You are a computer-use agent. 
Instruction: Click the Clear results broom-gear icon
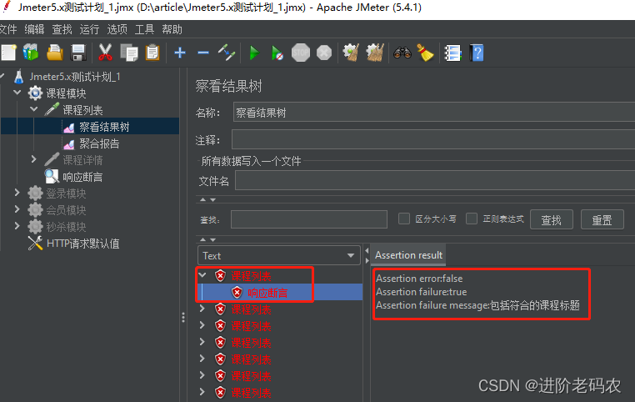pyautogui.click(x=351, y=53)
